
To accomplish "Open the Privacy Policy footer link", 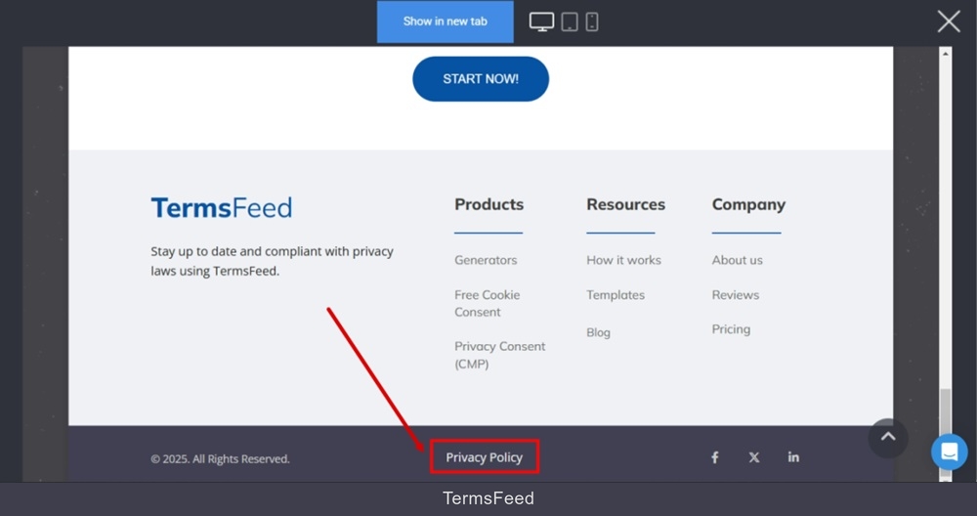I will [485, 457].
